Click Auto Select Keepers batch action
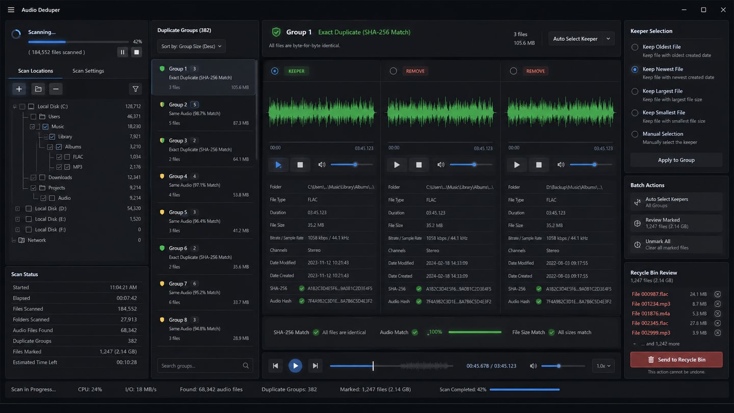This screenshot has height=413, width=734. (676, 202)
